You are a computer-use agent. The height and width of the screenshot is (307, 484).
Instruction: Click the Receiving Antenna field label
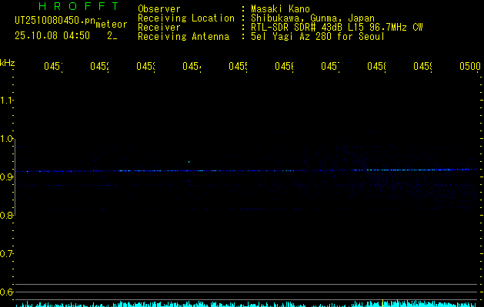point(183,37)
